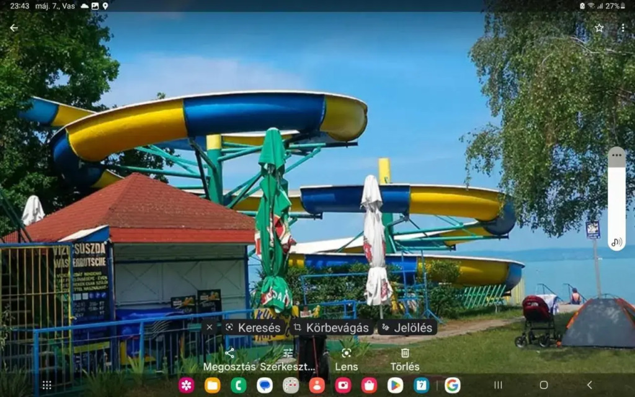Launch Google Lens on the photo
Viewport: 635px width, 397px height.
tap(346, 359)
